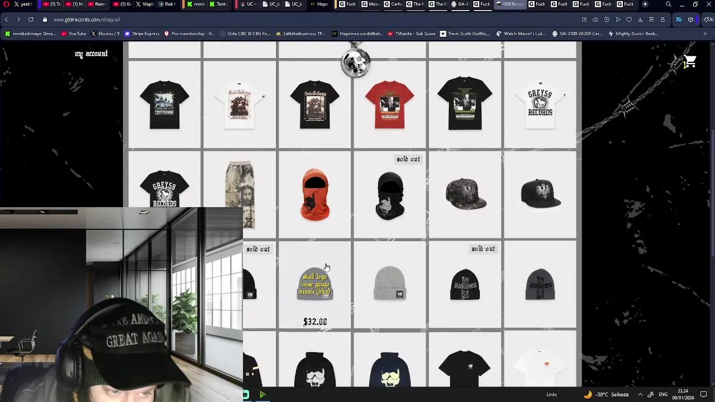Open the plain grey beanie product
715x402 pixels.
(390, 285)
